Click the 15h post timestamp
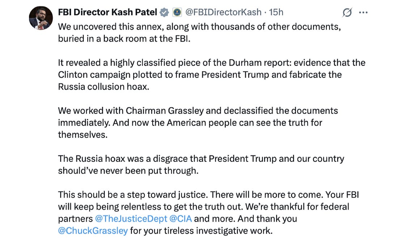398x238 pixels. pyautogui.click(x=276, y=12)
